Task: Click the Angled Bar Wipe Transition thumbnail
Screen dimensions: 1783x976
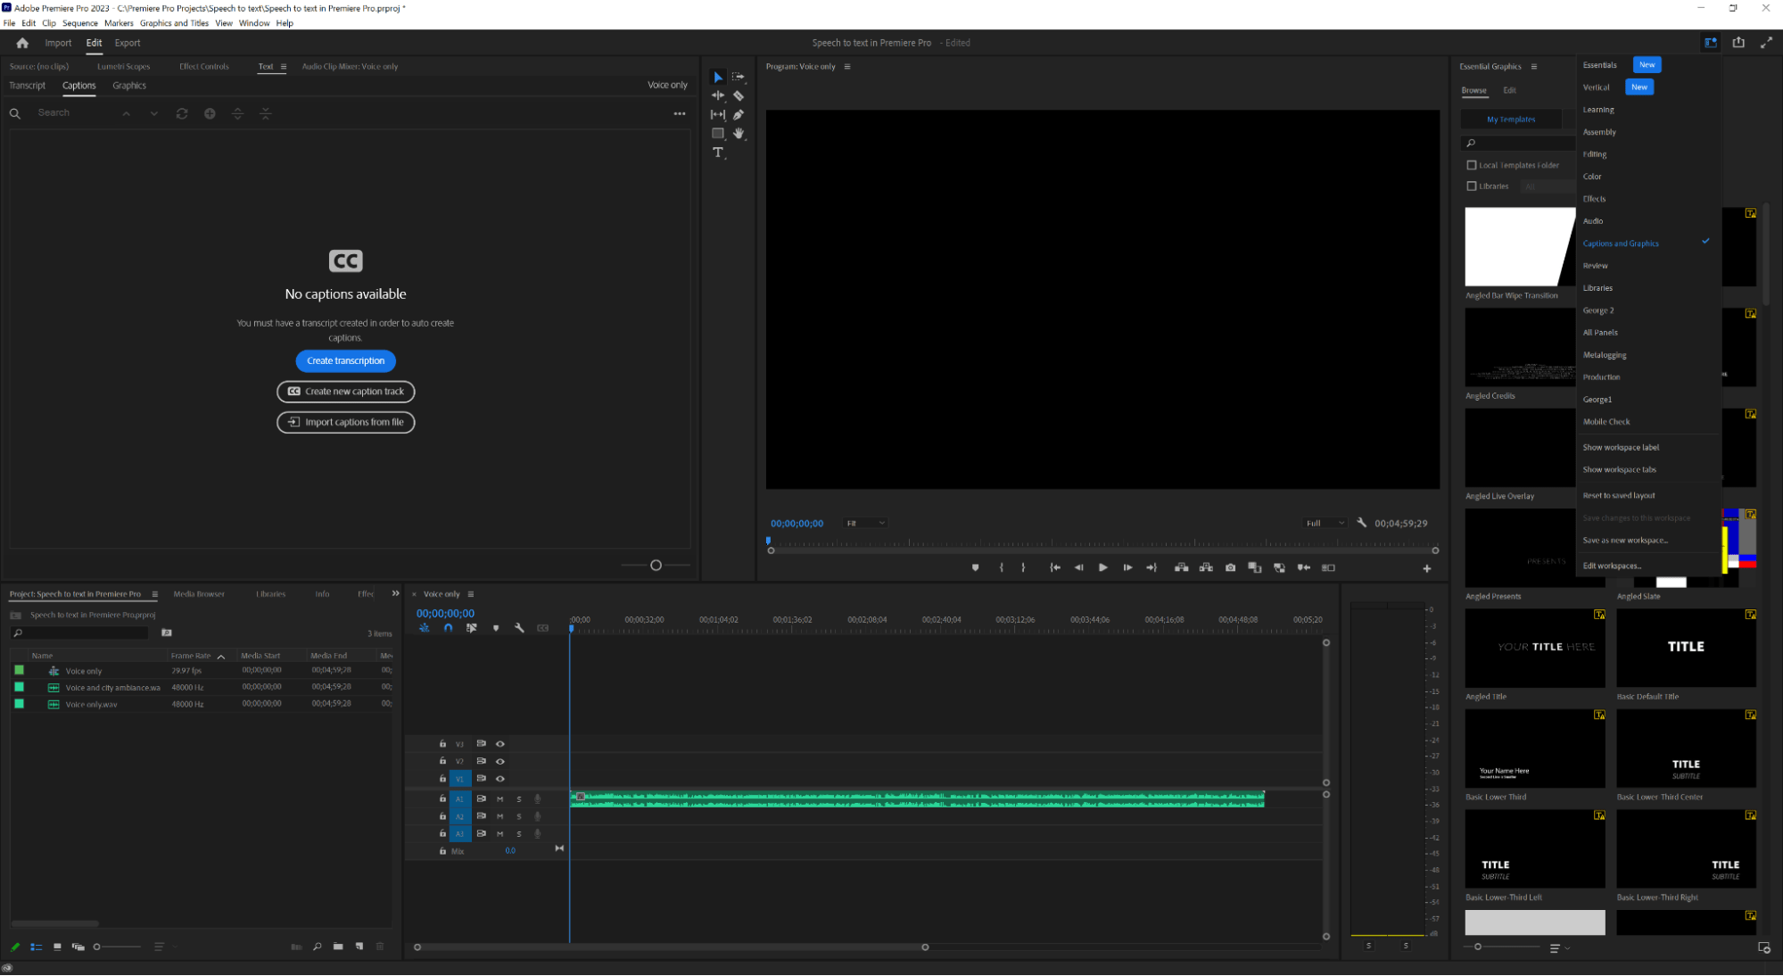Action: pos(1520,246)
